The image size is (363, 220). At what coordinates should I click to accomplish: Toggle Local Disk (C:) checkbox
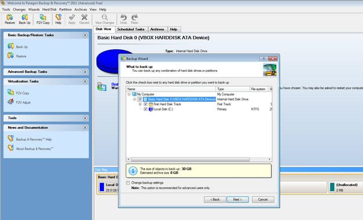(x=145, y=109)
